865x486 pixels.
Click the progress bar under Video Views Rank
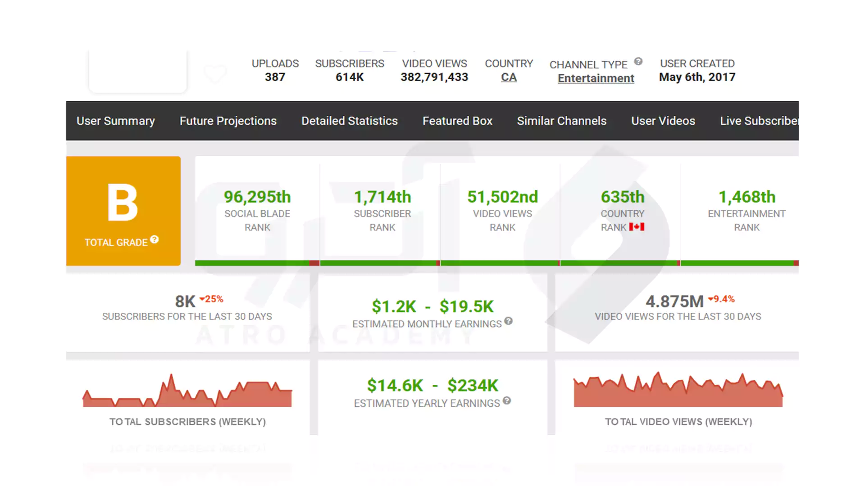click(x=500, y=263)
